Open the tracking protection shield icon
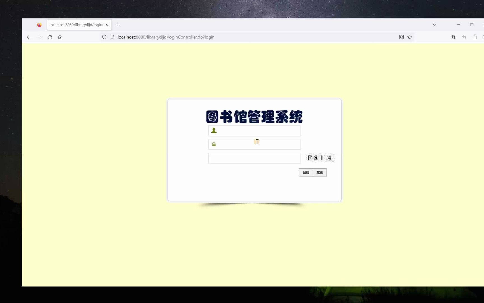 tap(104, 37)
